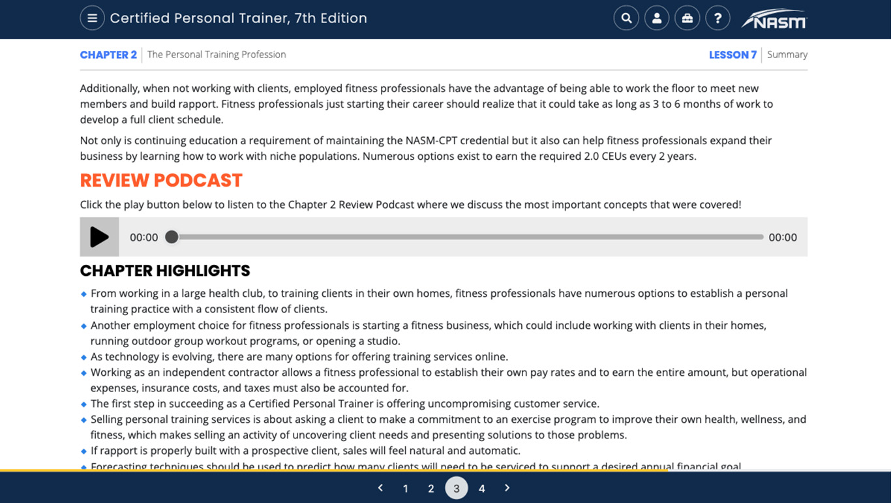
Task: Click bullet about uncompromising customer service
Action: [345, 404]
